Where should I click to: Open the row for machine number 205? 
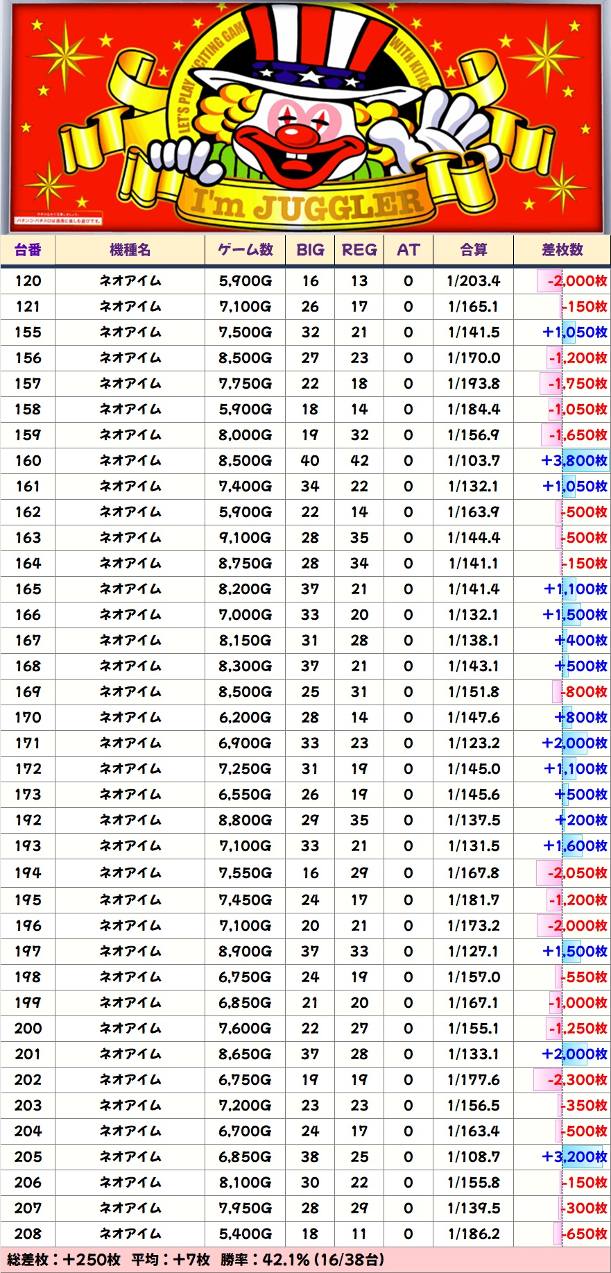click(x=28, y=1157)
